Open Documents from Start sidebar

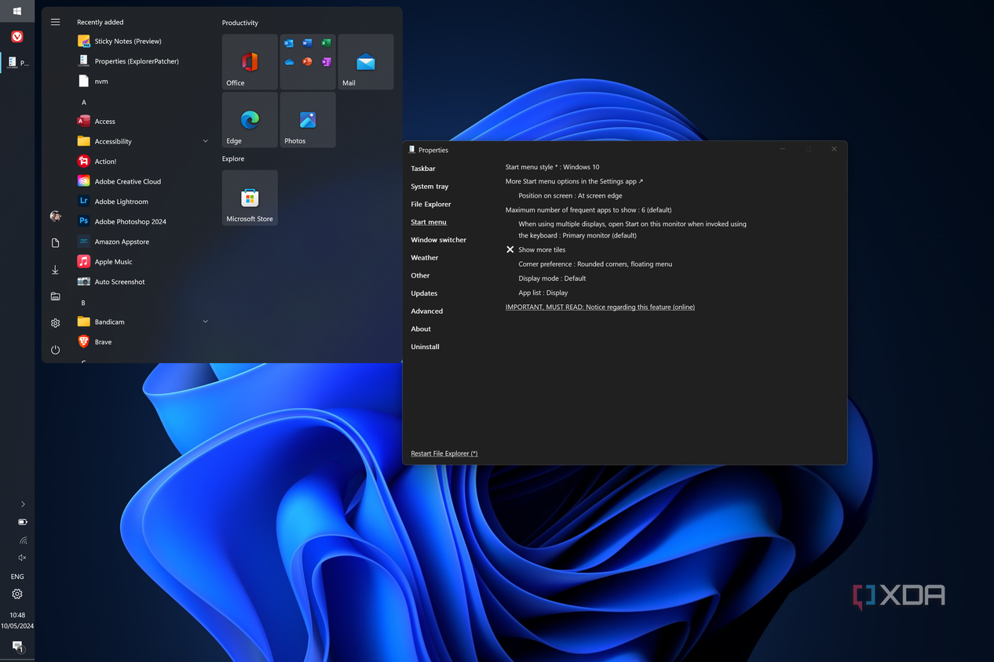(55, 243)
